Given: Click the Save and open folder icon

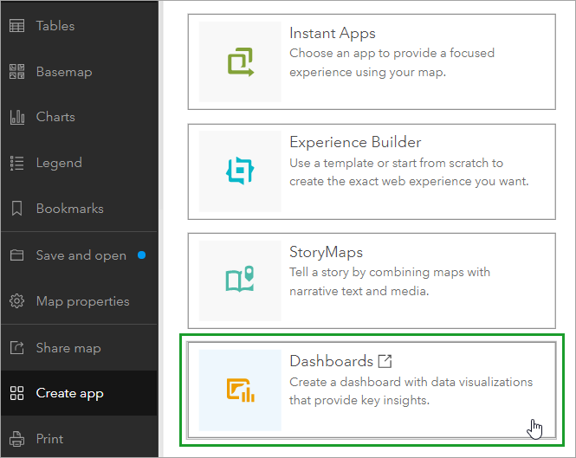Looking at the screenshot, I should click(17, 255).
